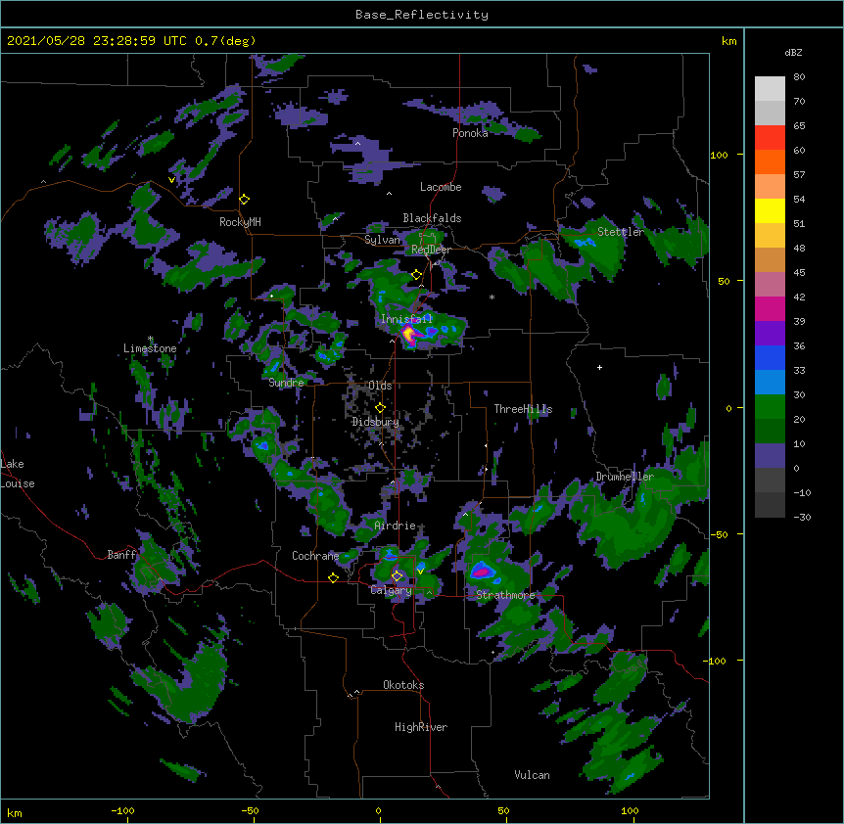Click the white asterisk east of Innisfail

(492, 298)
